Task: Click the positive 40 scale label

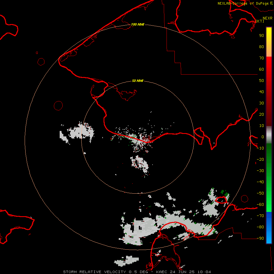Action: click(x=262, y=92)
